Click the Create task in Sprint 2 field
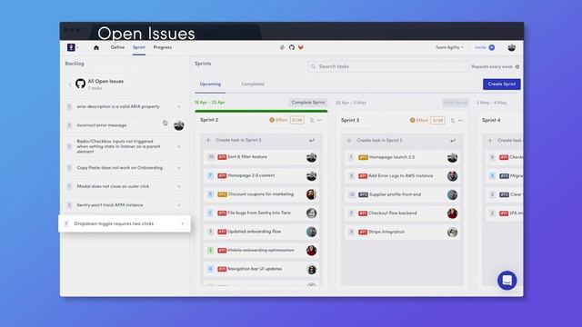 [261, 140]
